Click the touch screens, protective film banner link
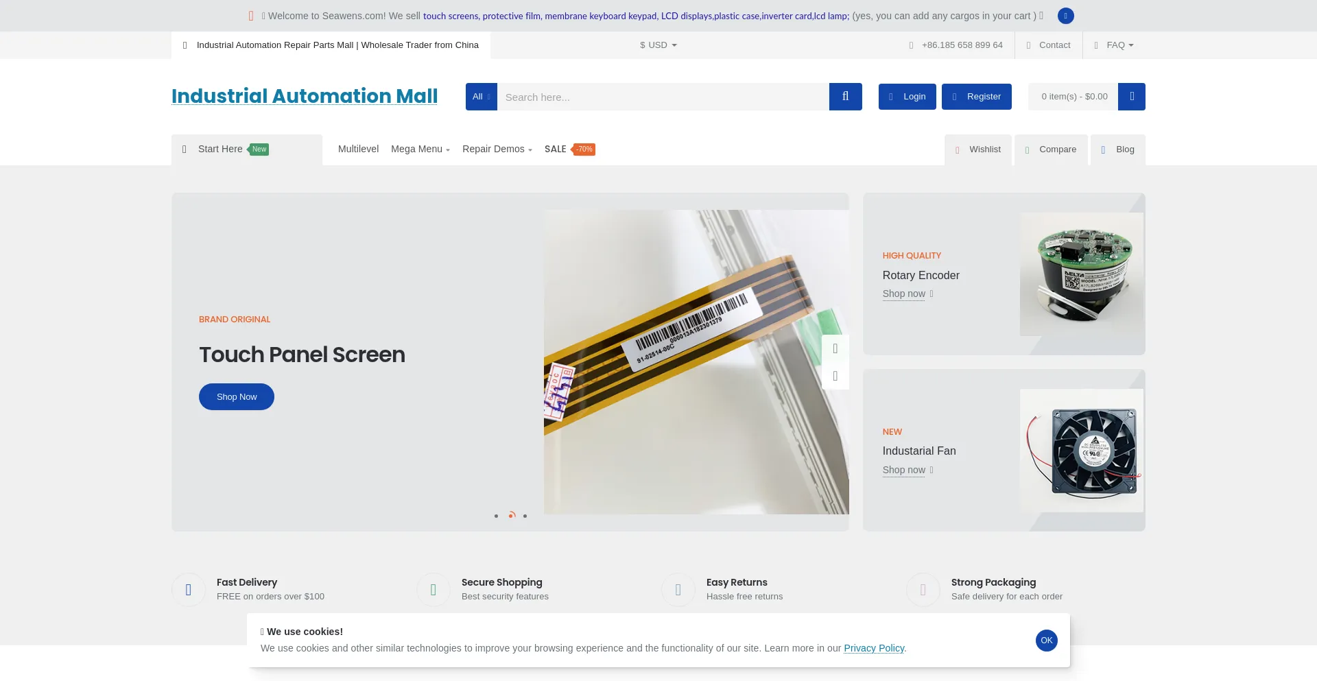The image size is (1317, 681). coord(636,16)
